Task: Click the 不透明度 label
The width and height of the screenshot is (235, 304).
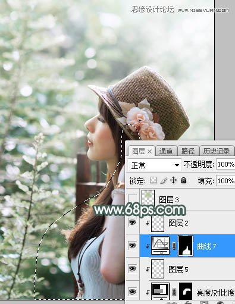Action: click(199, 164)
